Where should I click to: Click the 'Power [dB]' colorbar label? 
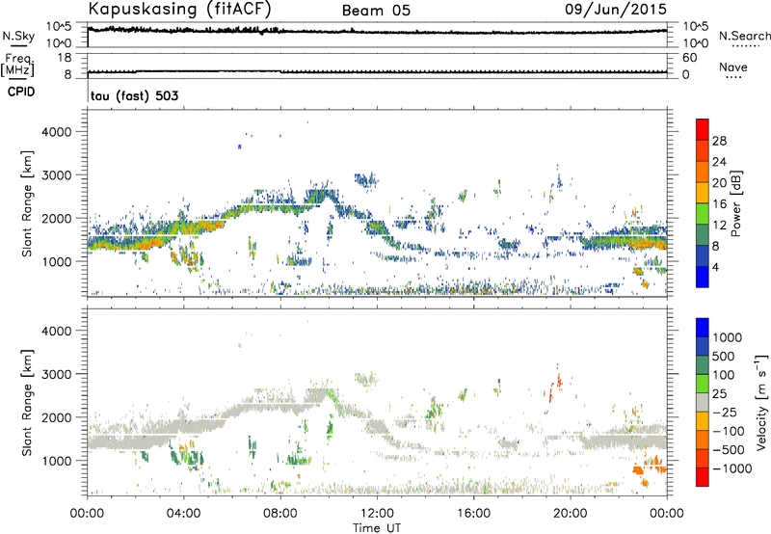(x=736, y=203)
